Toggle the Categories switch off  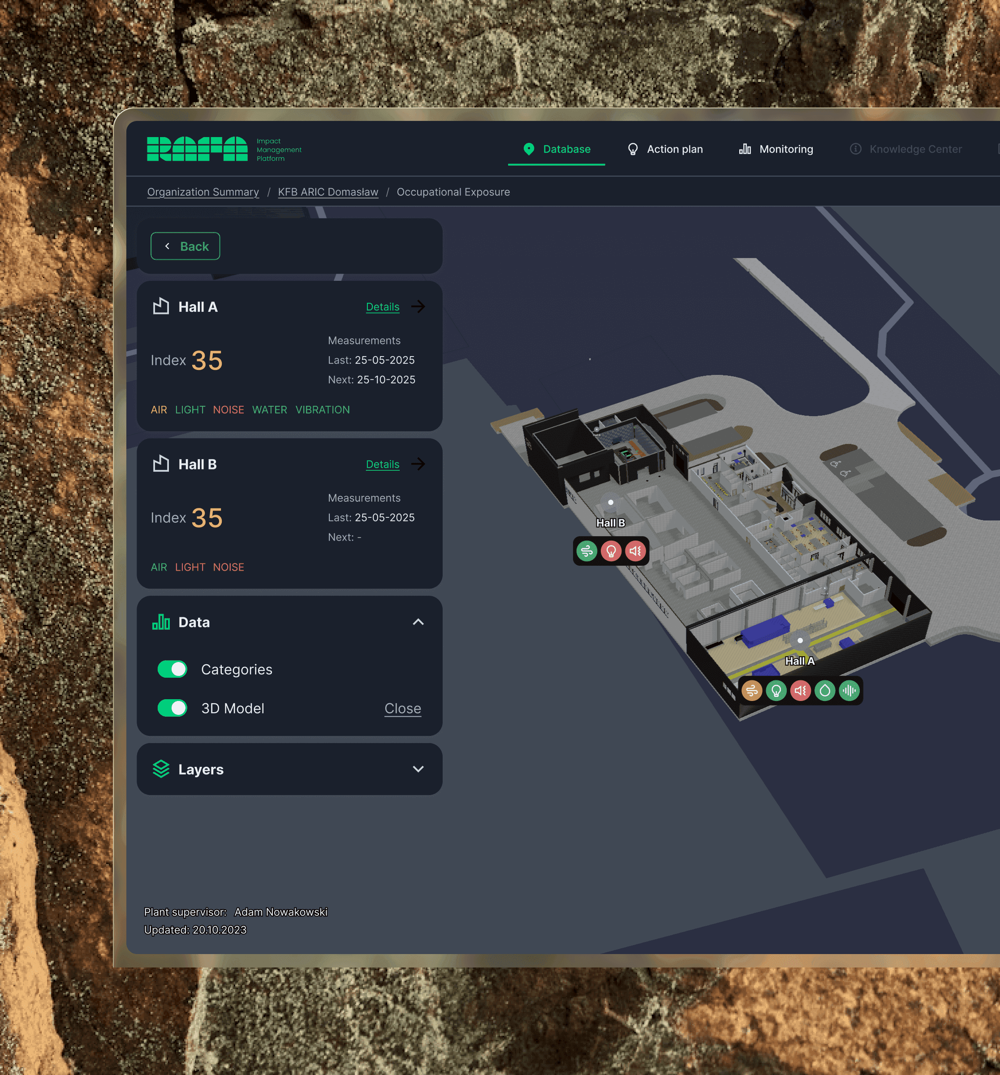click(172, 670)
